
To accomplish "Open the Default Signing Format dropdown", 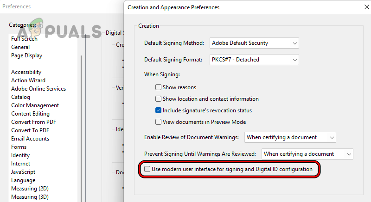I will point(254,60).
